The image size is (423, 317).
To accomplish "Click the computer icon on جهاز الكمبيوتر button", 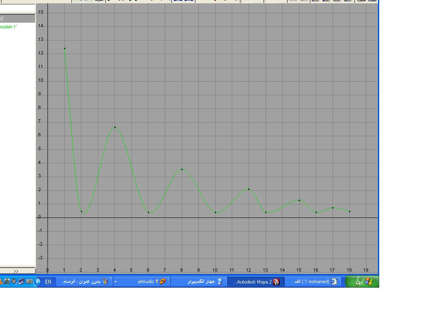I will [x=220, y=282].
